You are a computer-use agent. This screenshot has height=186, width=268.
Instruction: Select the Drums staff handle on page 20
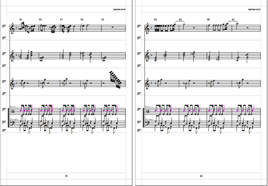click(140, 122)
